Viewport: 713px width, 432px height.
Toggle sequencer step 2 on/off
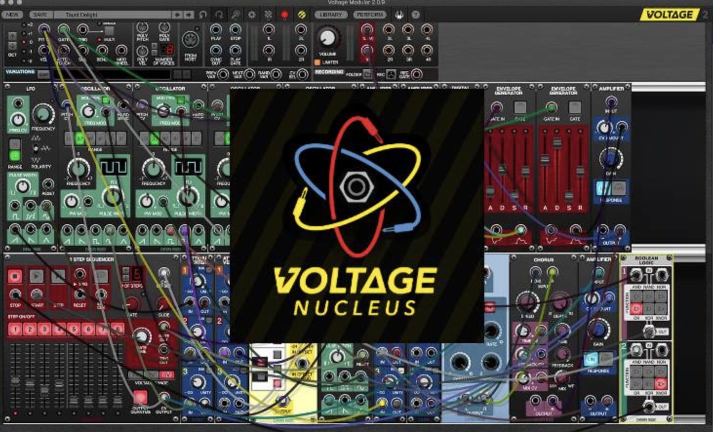coord(30,329)
